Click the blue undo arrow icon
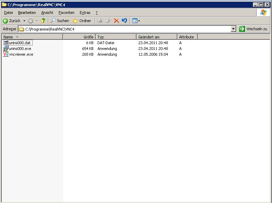 coord(124,21)
